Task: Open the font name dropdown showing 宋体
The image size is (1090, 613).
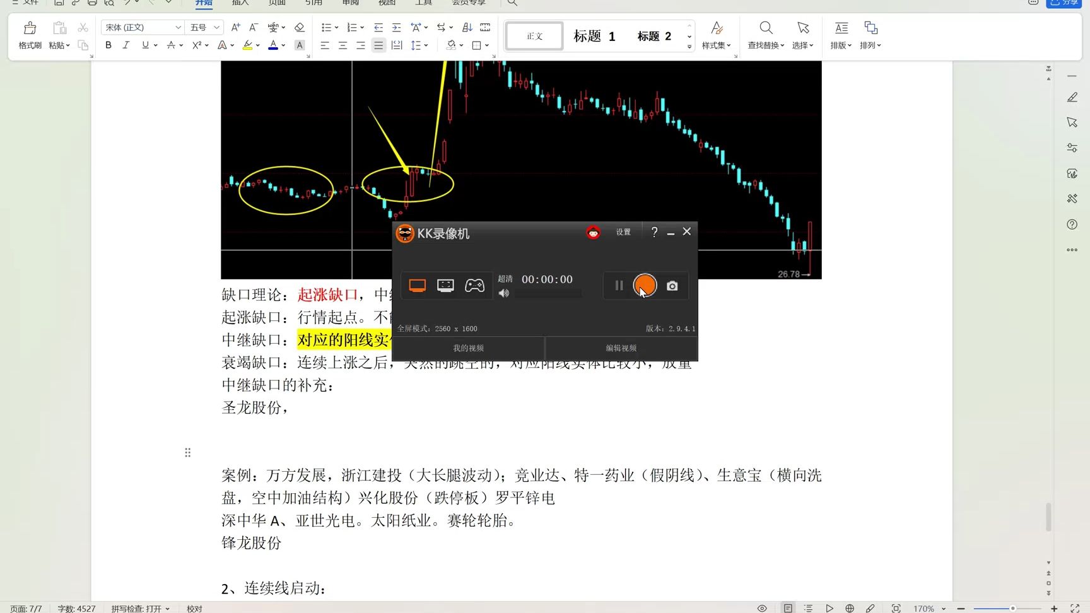Action: [x=177, y=27]
